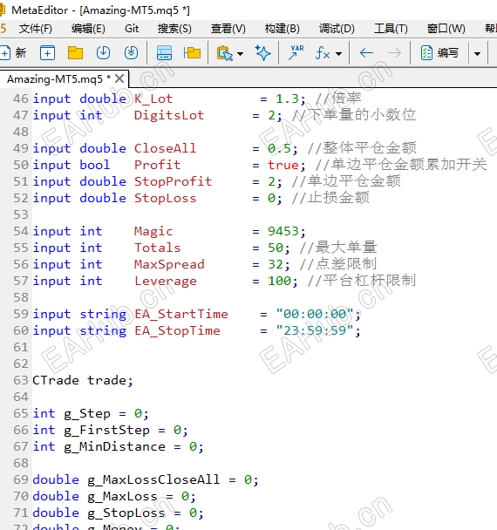
Task: Open the 调试(D) menu
Action: (337, 29)
